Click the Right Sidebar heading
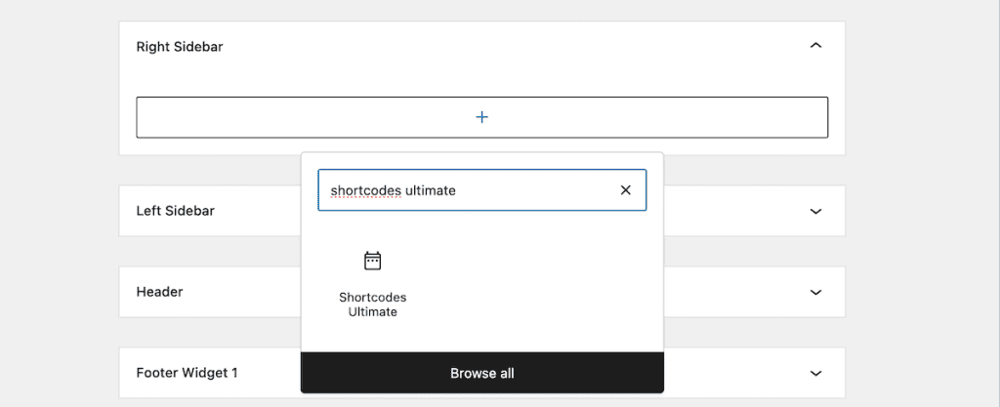The image size is (1000, 407). coord(180,47)
